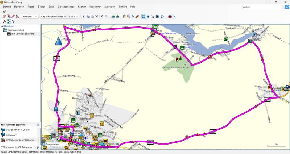Image resolution: width=290 pixels, height=154 pixels.
Task: Open the Reisplanner menu
Action: click(x=95, y=7)
